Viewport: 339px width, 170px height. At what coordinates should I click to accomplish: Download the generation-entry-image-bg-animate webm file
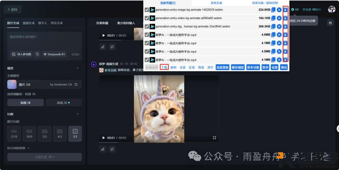pyautogui.click(x=285, y=10)
